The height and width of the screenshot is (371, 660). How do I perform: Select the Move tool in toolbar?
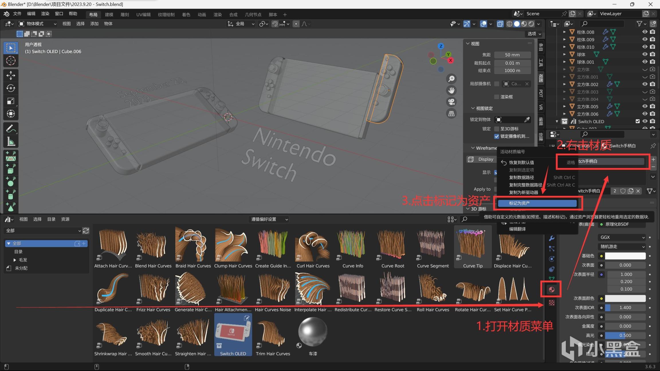[x=11, y=75]
